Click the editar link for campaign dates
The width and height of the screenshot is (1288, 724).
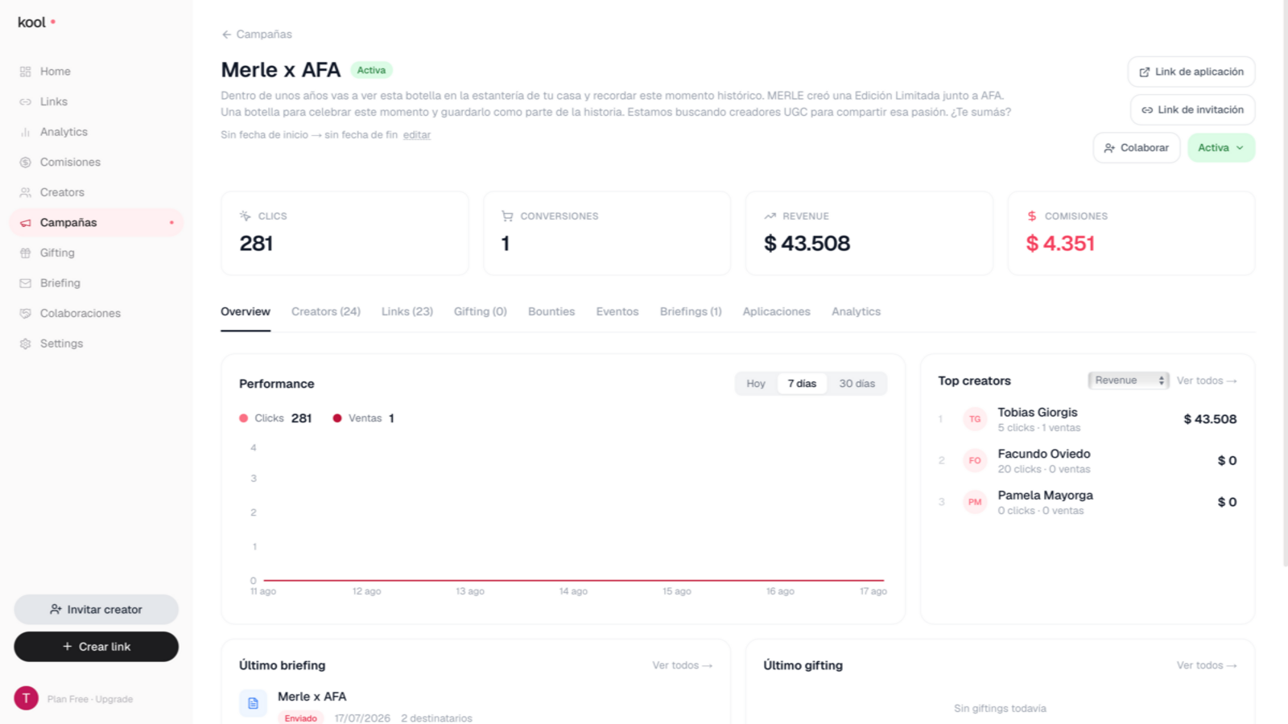click(x=417, y=135)
